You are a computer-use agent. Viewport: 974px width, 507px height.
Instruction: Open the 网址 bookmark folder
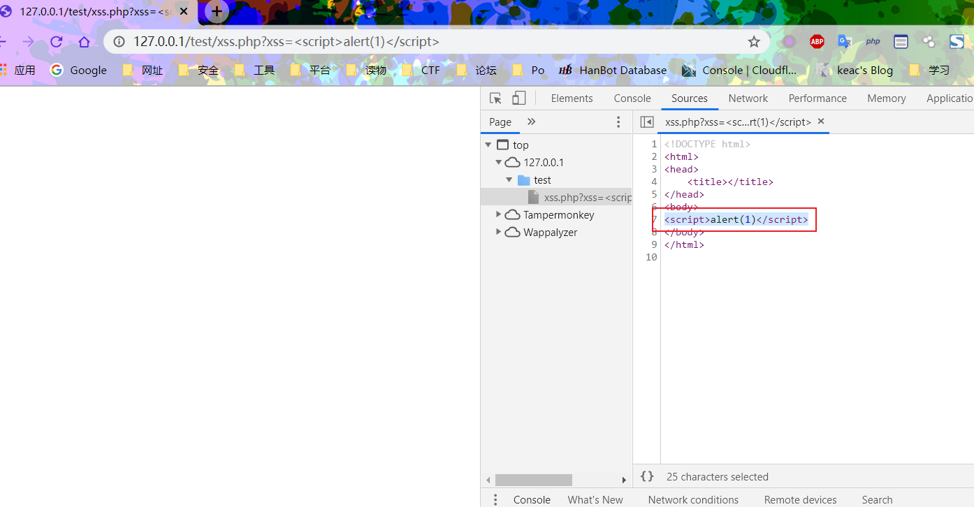[x=143, y=70]
